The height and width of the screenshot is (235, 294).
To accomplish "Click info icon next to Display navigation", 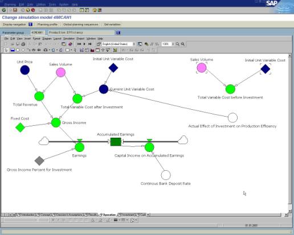I will [x=30, y=24].
